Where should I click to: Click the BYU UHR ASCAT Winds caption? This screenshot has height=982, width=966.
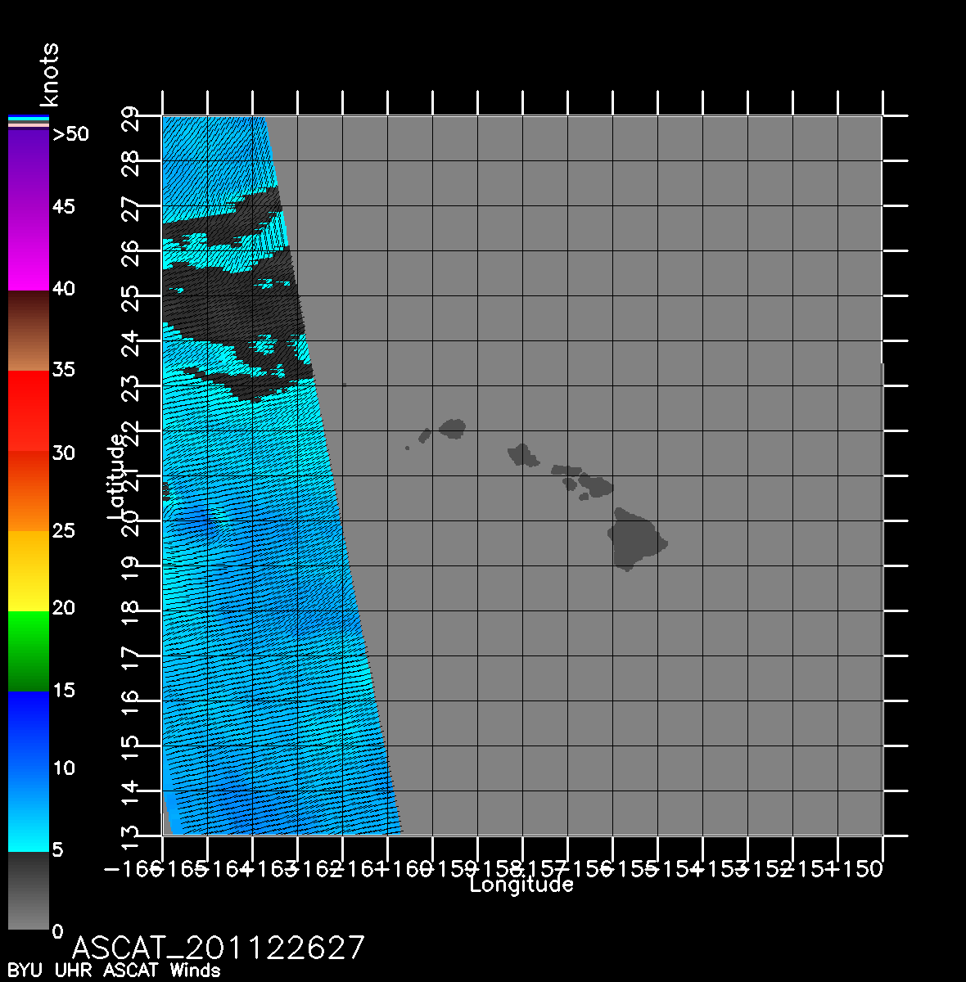pyautogui.click(x=114, y=971)
